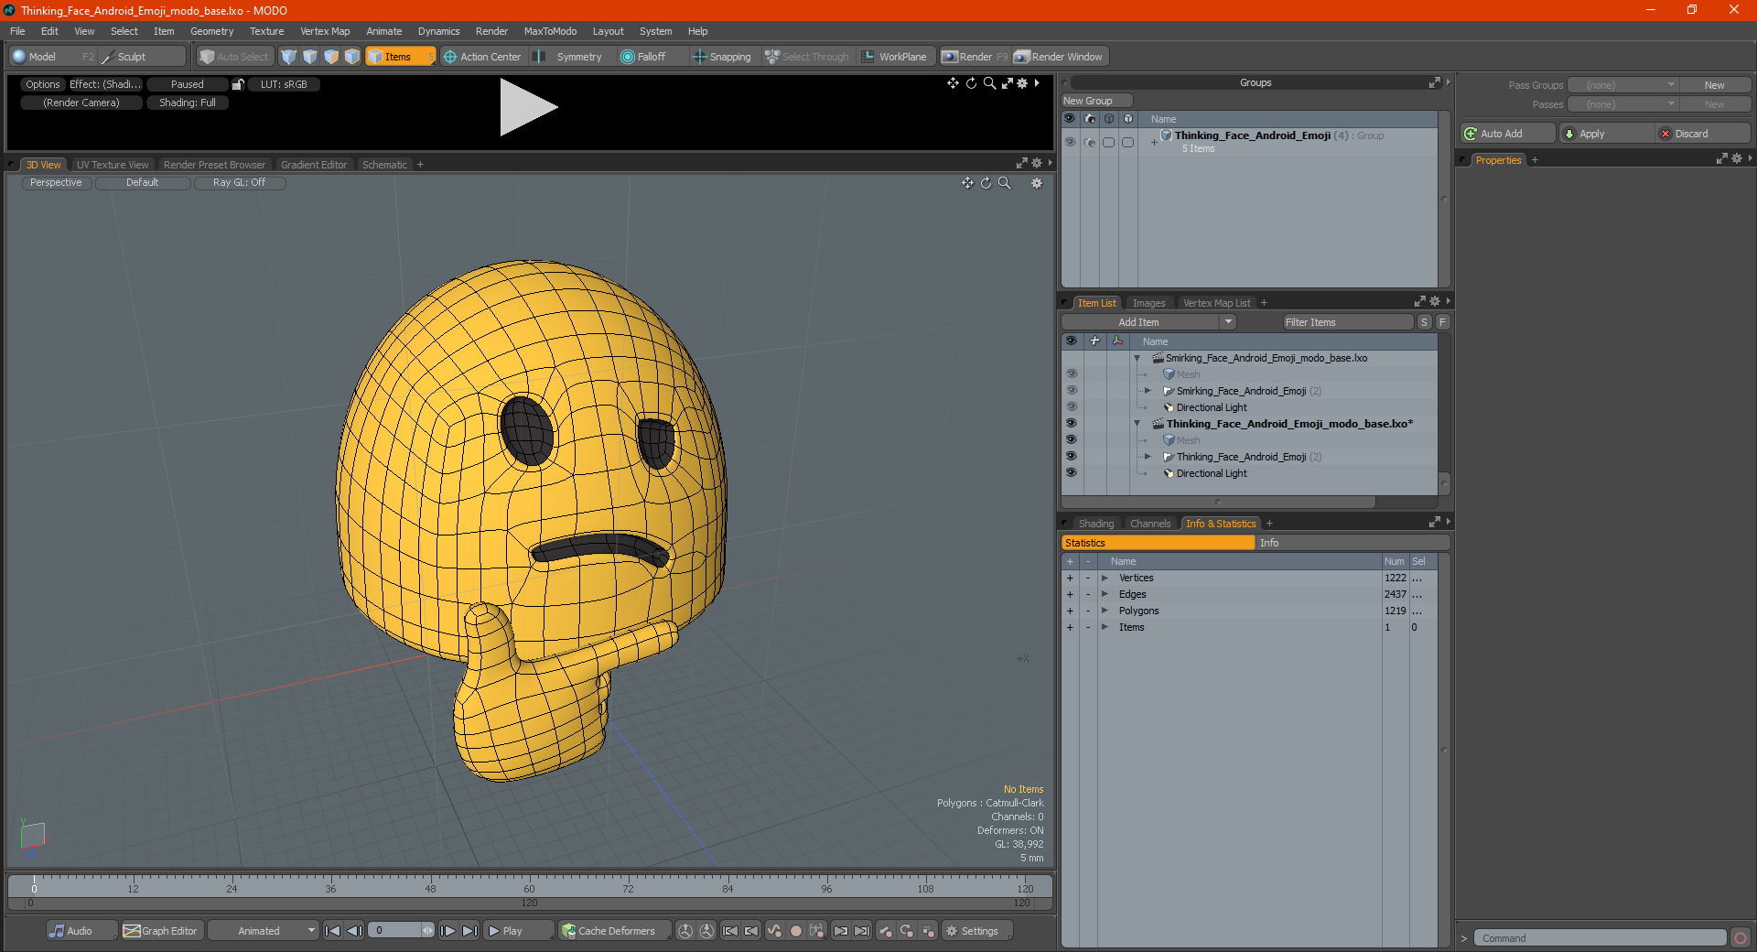Viewport: 1757px width, 952px height.
Task: Switch to Model layout button
Action: (51, 57)
